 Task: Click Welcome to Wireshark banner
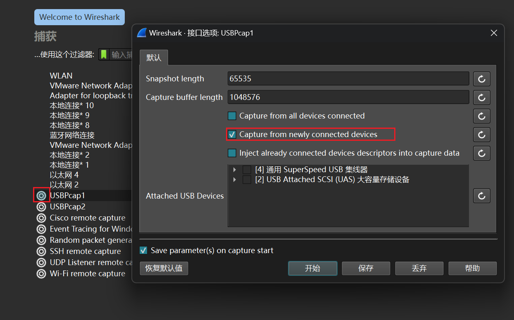(79, 17)
